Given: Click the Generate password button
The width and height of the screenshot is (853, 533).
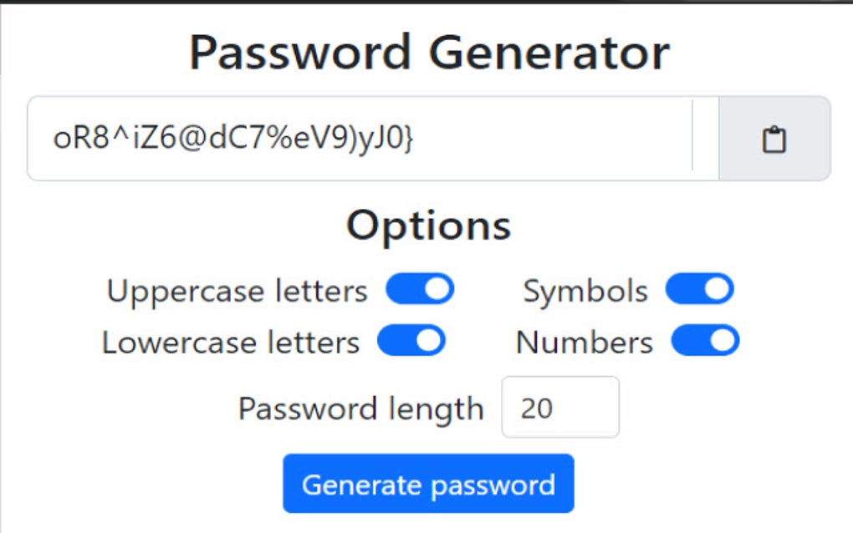Looking at the screenshot, I should point(428,483).
